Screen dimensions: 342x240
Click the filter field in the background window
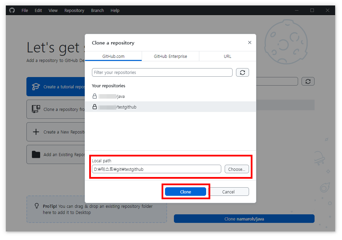[277, 81]
